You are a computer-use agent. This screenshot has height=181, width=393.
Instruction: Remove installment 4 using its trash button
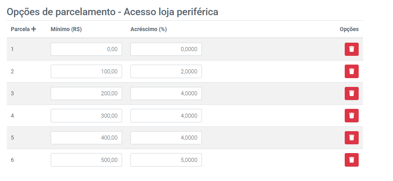(x=352, y=116)
